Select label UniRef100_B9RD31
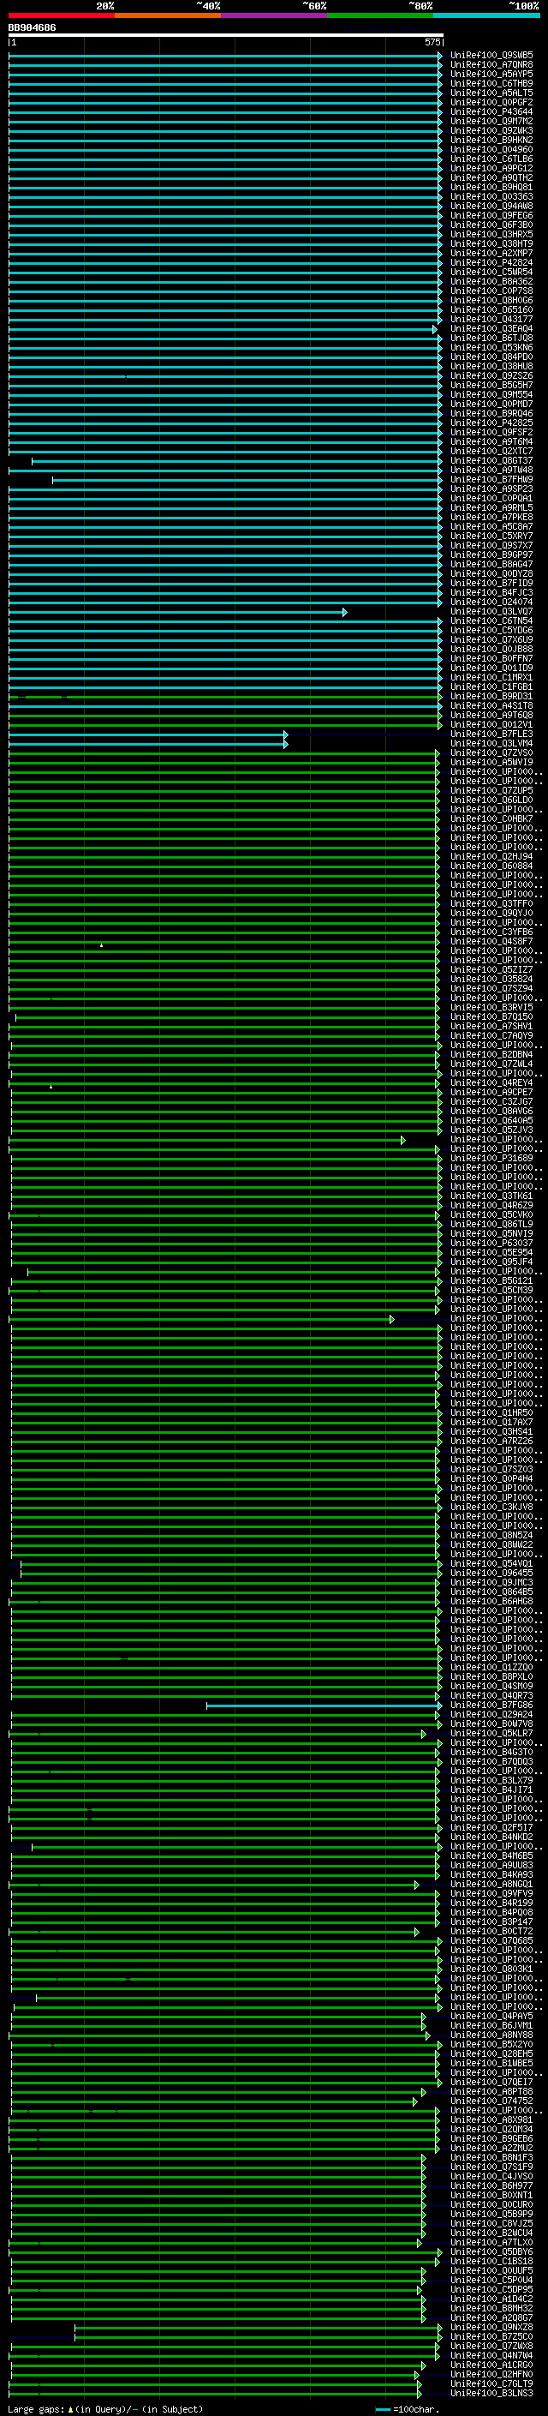Image resolution: width=548 pixels, height=2416 pixels. [x=491, y=696]
